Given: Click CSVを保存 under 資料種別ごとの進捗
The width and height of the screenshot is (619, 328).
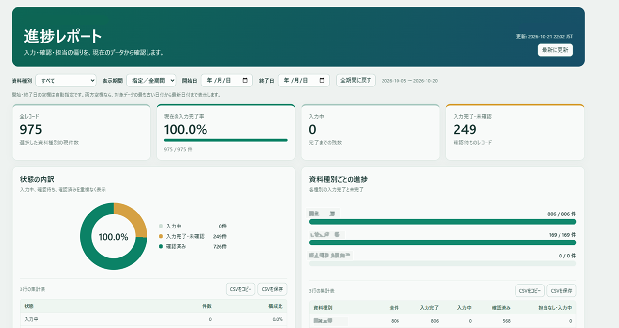Looking at the screenshot, I should point(561,290).
